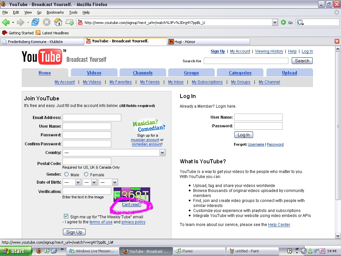Switch to Windows Live Messenger in taskbar
341x256 pixels.
tap(93, 251)
